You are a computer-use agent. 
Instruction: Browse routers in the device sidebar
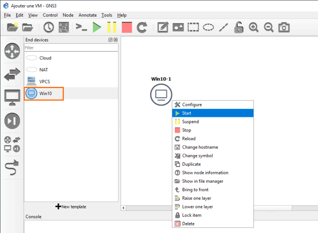coord(12,51)
